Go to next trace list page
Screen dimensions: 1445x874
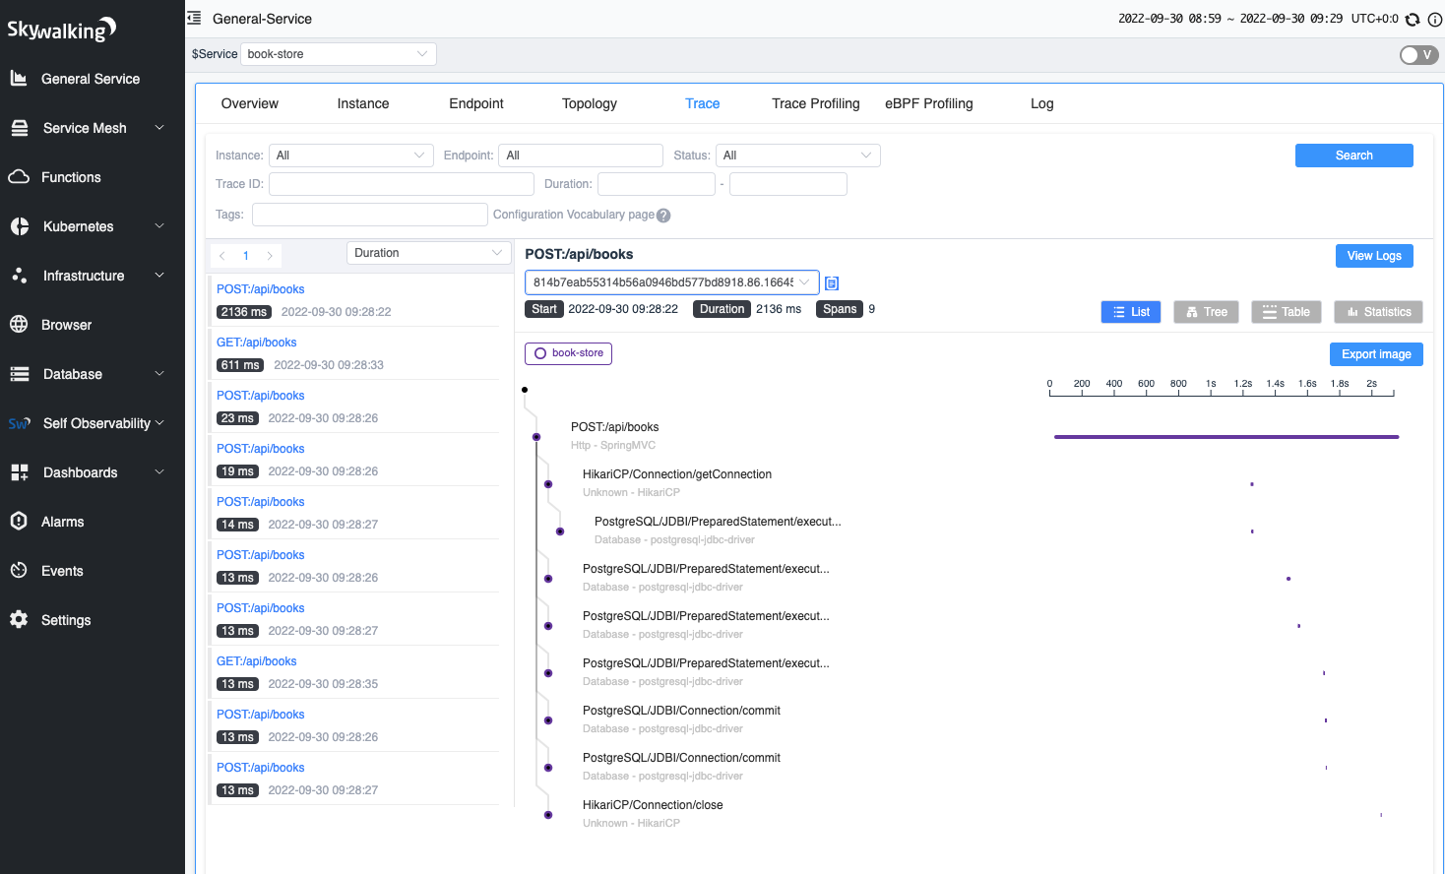click(x=270, y=256)
